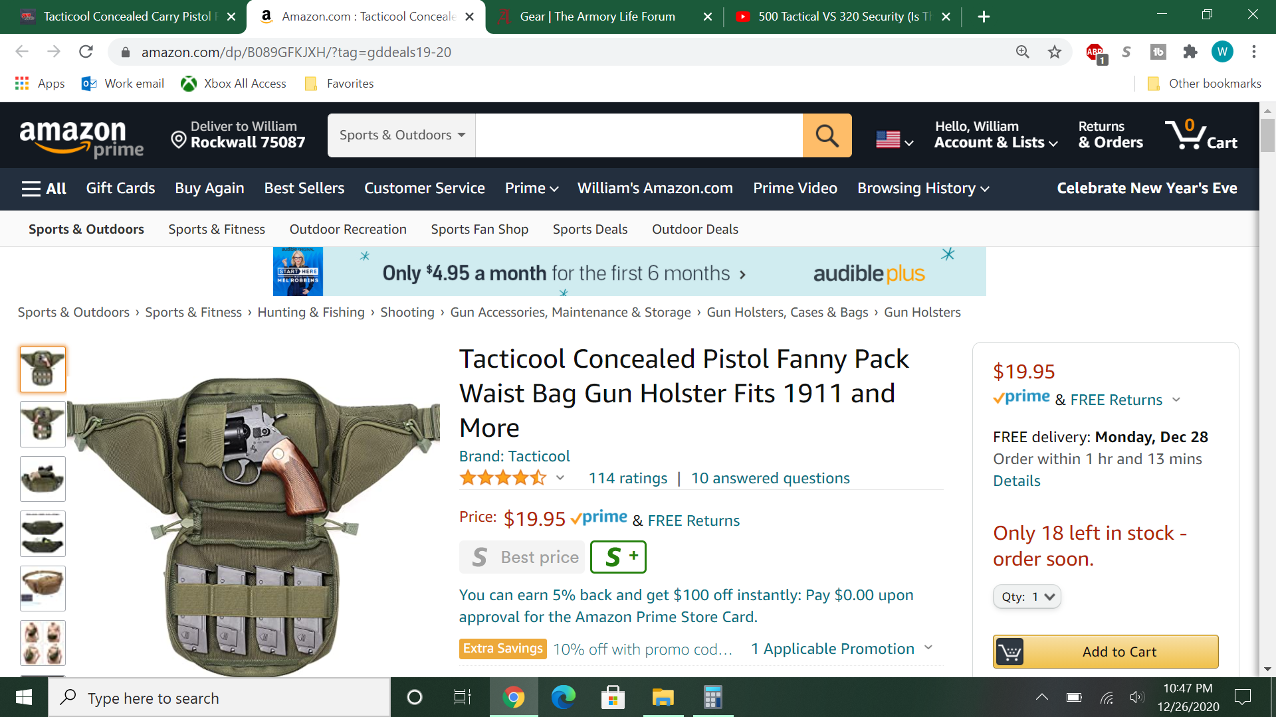Image resolution: width=1276 pixels, height=717 pixels.
Task: Open the shopping cart icon
Action: tap(1200, 135)
